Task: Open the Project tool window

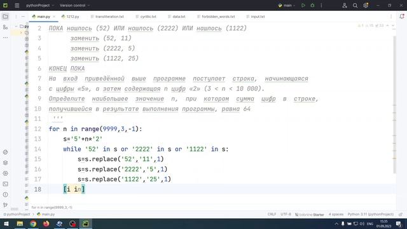Action: click(5, 17)
